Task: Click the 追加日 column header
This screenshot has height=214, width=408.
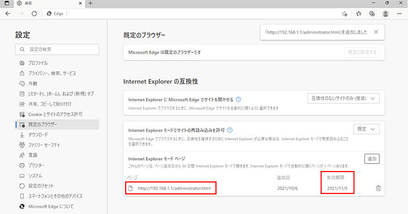Action: coord(283,178)
